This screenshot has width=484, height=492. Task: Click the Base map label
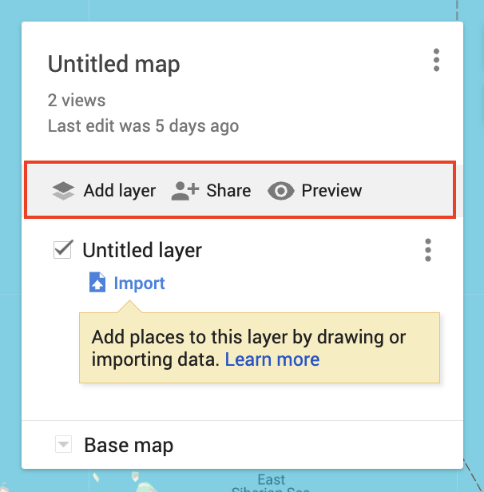(129, 445)
